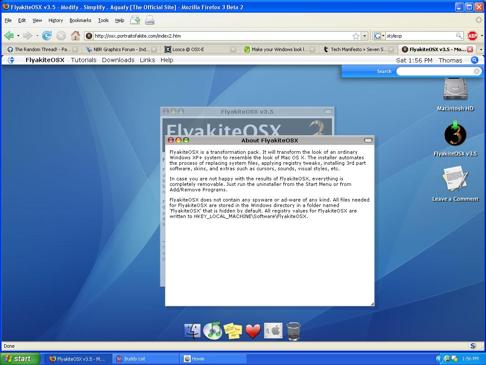
Task: Click the blue Apple-style menu icon
Action: tap(11, 60)
